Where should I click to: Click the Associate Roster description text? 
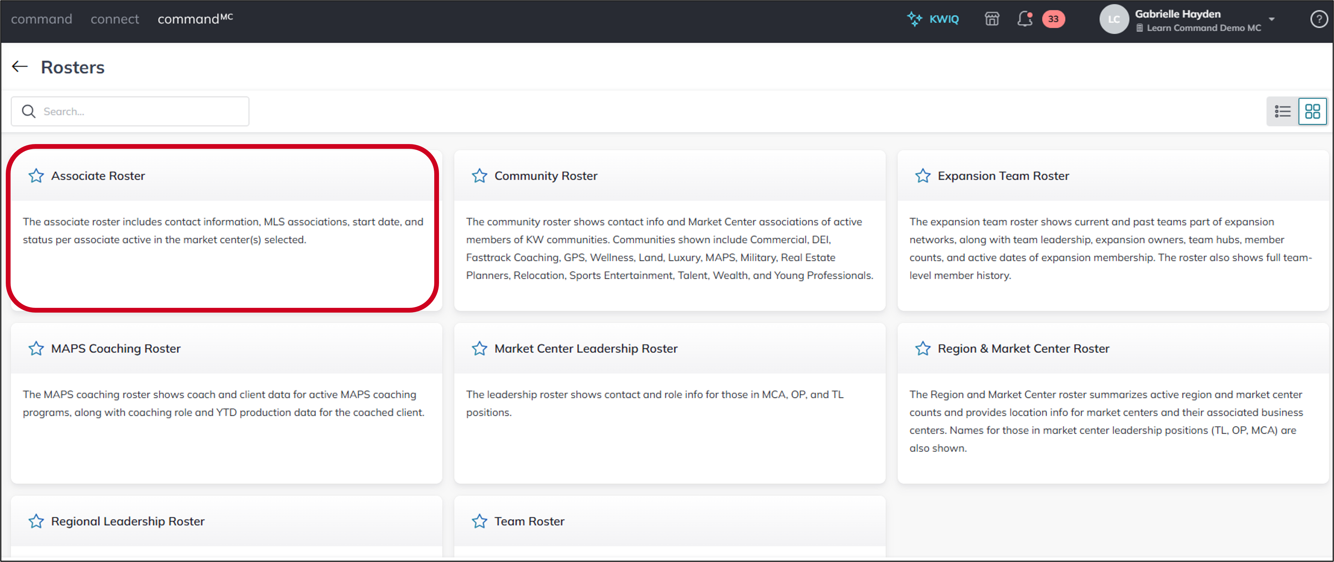click(223, 231)
